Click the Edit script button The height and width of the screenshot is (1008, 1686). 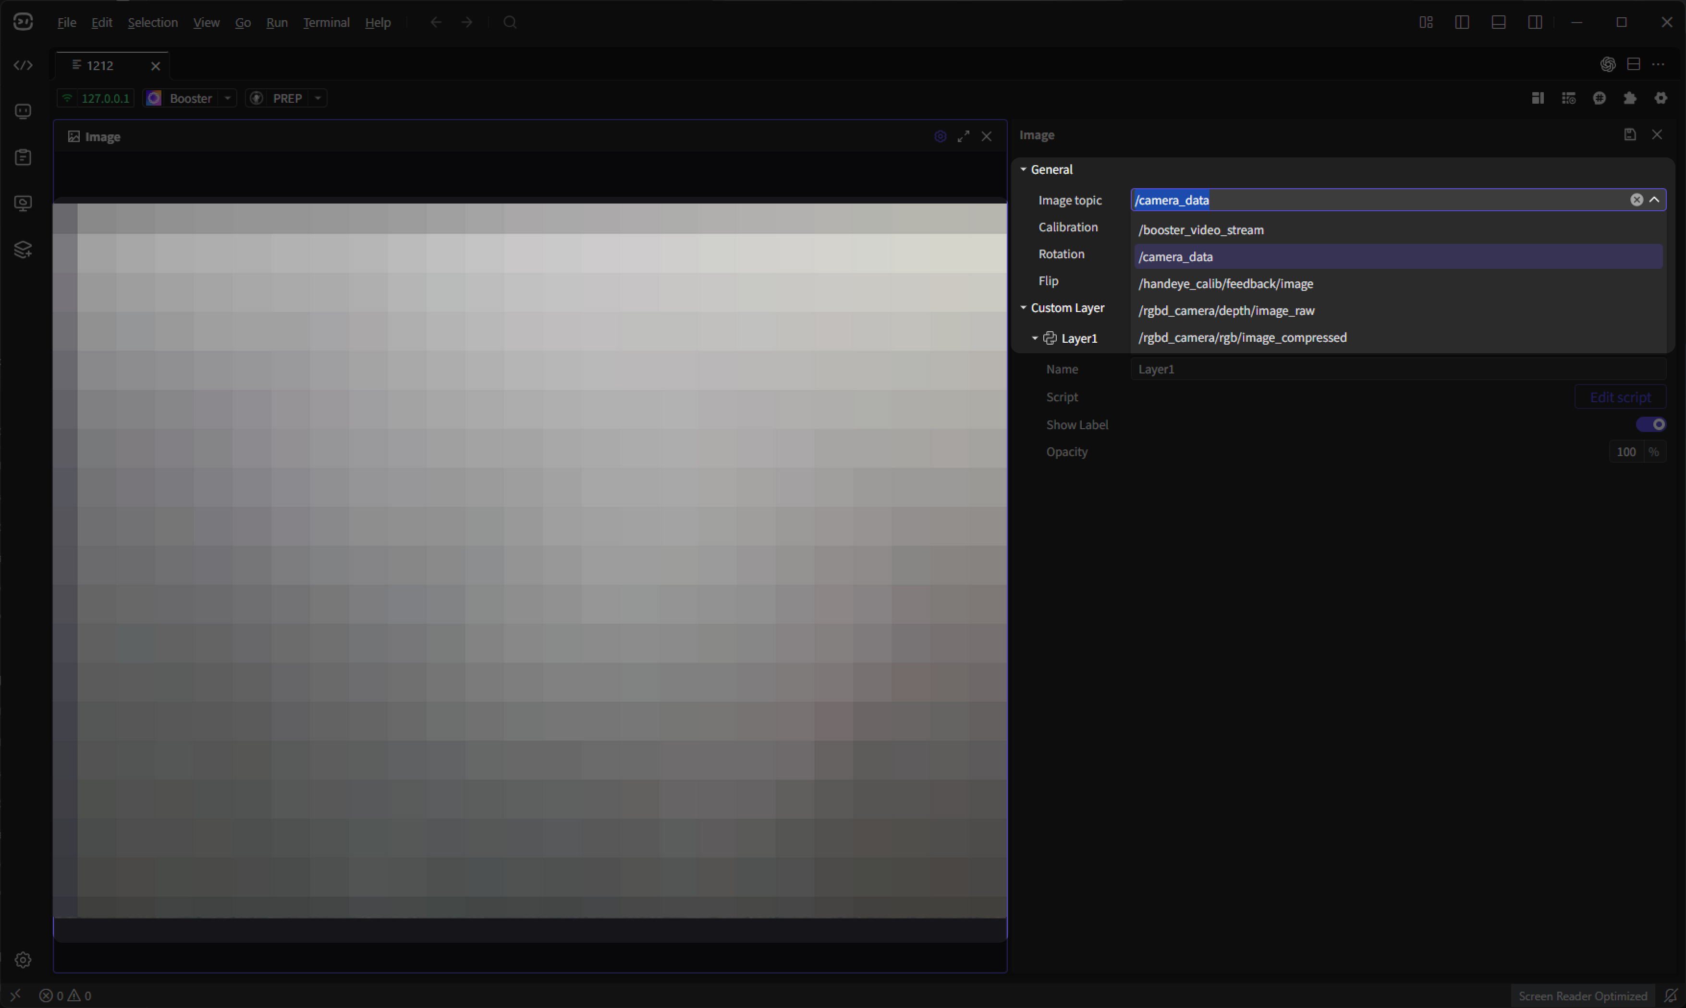[1619, 397]
